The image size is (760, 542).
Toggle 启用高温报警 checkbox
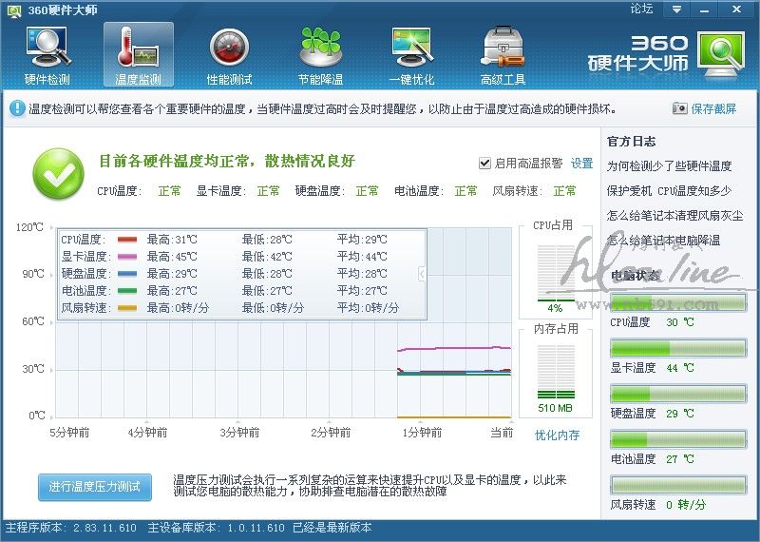[x=484, y=163]
